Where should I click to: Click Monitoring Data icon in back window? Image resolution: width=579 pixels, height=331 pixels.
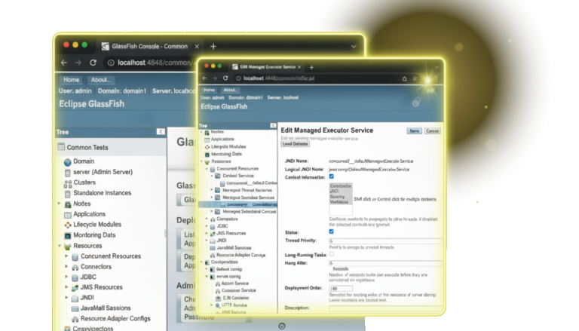coord(68,235)
